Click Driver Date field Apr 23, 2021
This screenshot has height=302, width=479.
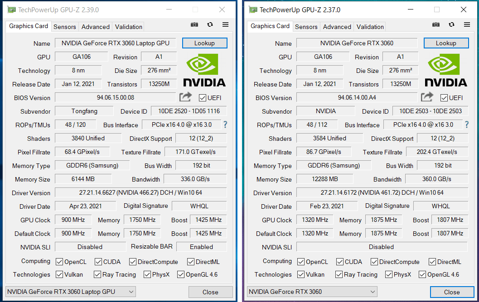point(86,206)
